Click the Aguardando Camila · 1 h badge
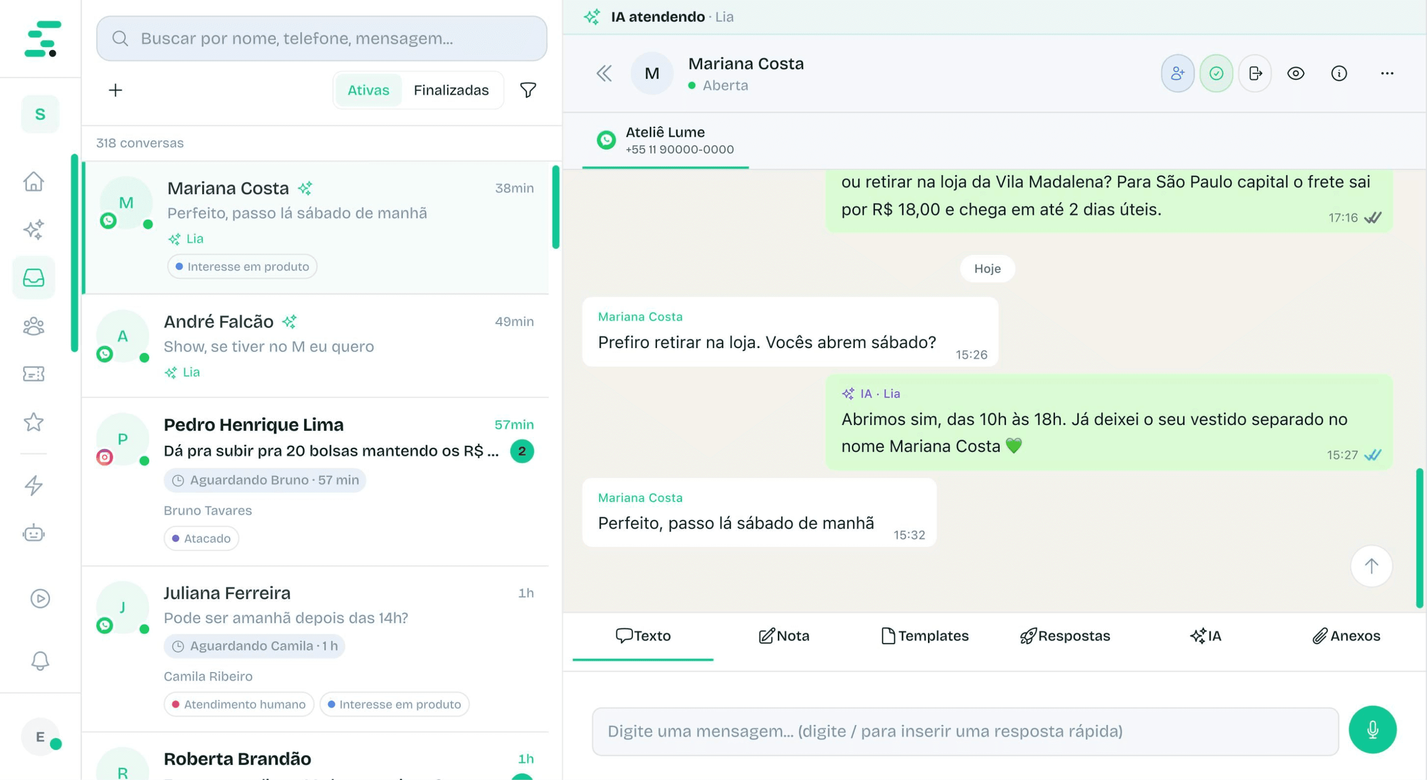The height and width of the screenshot is (780, 1427). [x=254, y=646]
